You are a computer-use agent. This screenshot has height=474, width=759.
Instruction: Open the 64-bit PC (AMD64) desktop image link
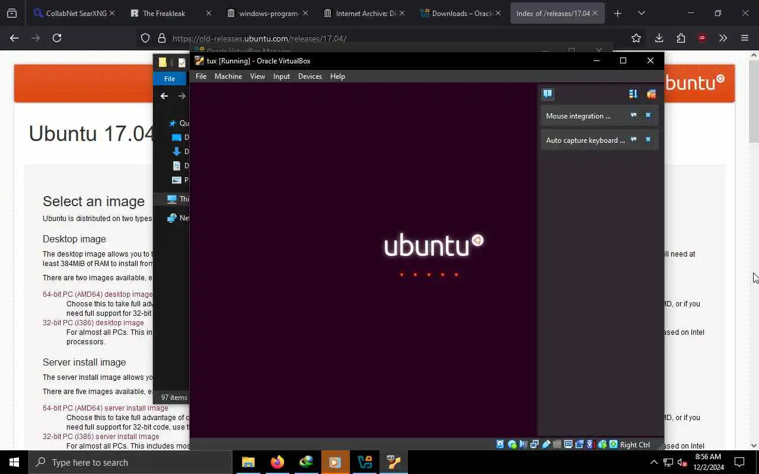click(x=97, y=294)
